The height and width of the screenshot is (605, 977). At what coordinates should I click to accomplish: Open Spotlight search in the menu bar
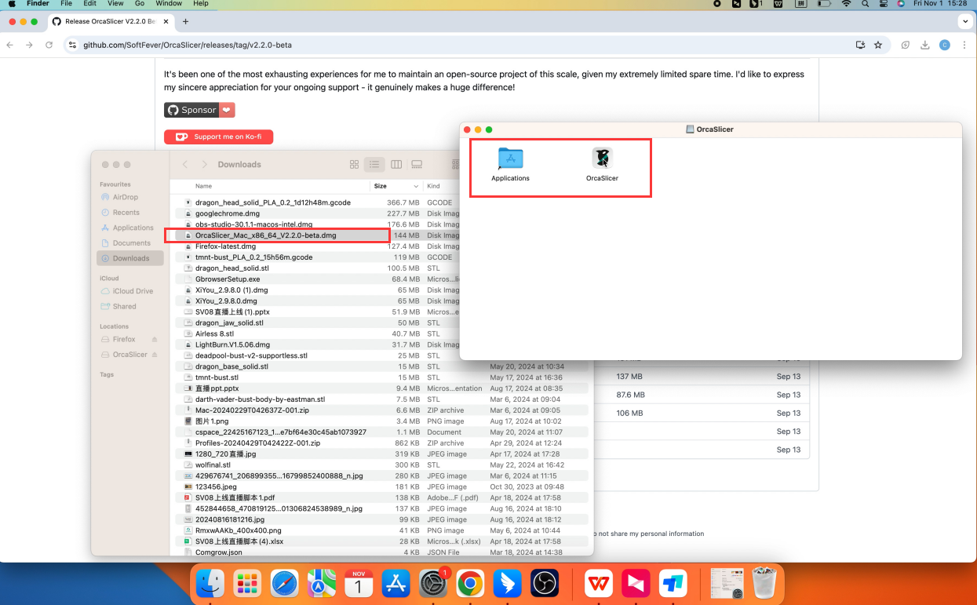coord(866,4)
